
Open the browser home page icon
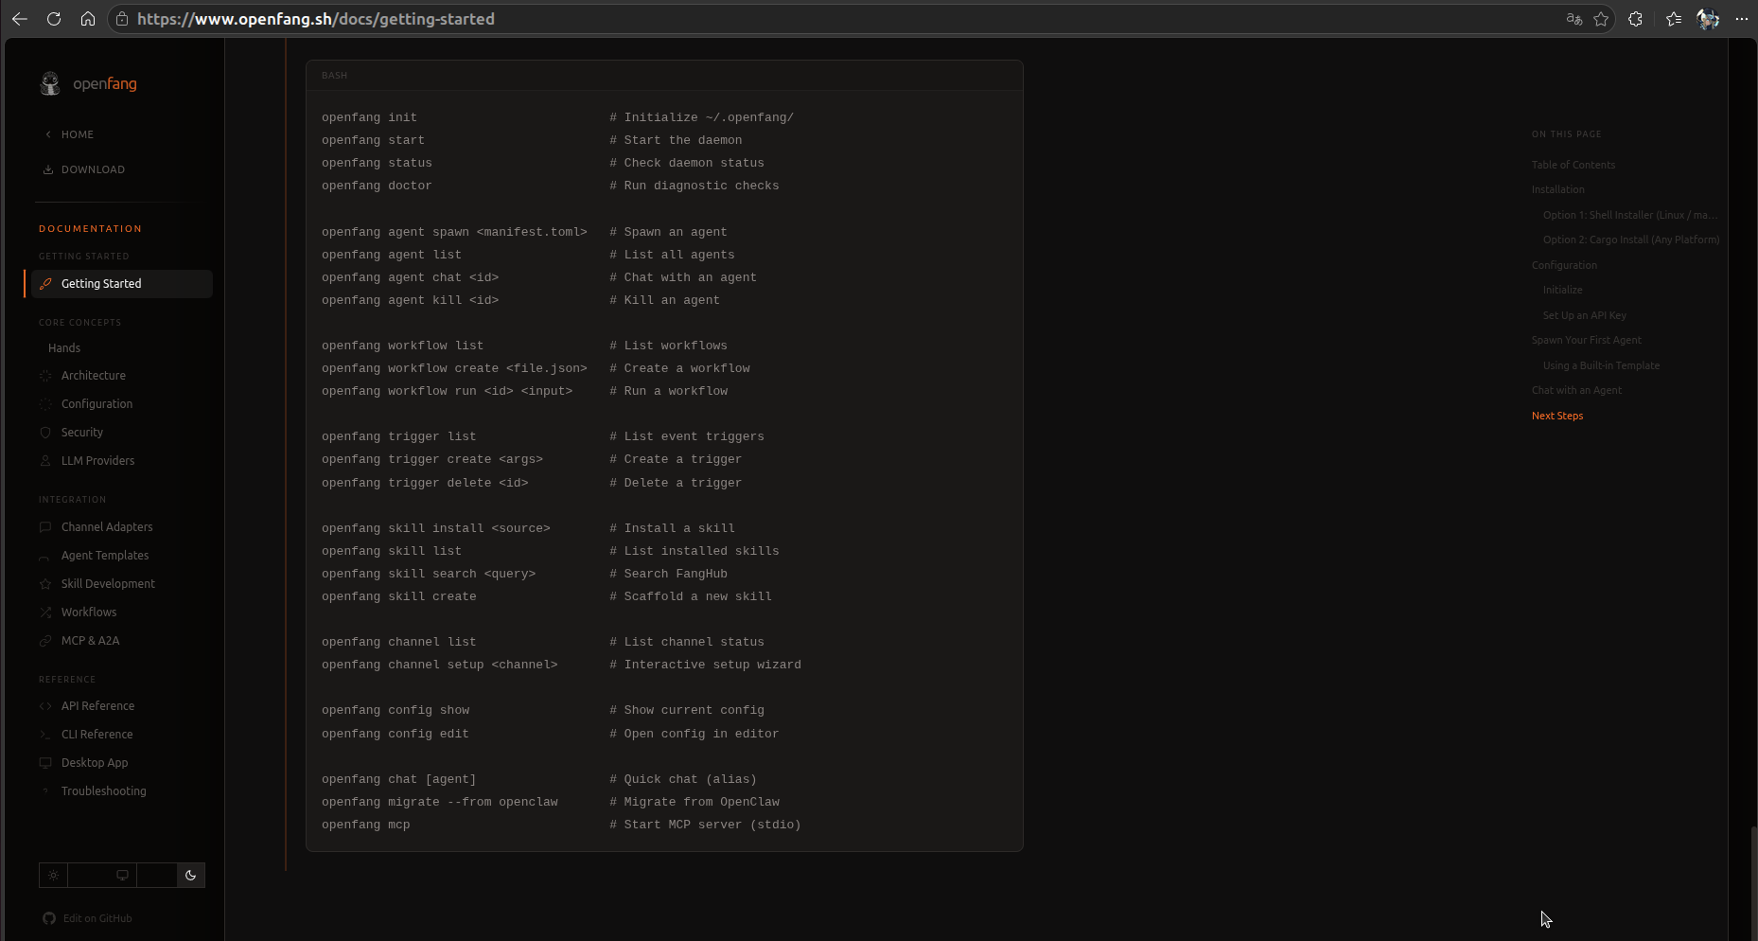(88, 19)
